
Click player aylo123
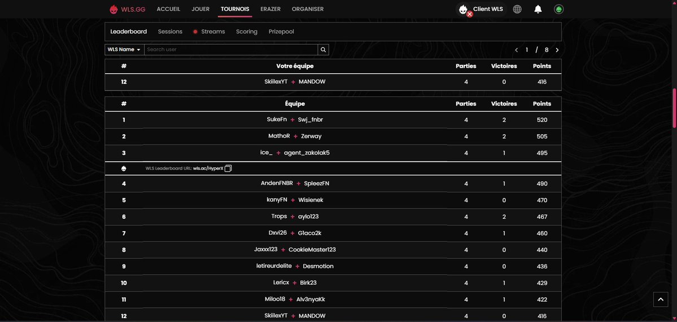[x=308, y=217]
